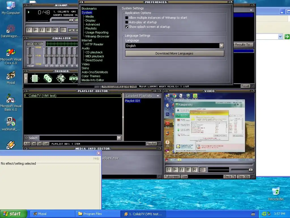This screenshot has width=290, height=218.
Task: Click Download More Languages button
Action: [174, 53]
